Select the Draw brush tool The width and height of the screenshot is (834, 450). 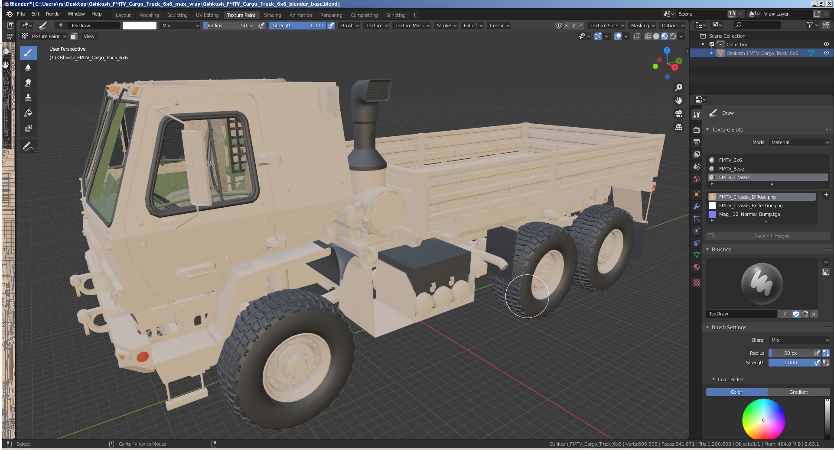(28, 53)
